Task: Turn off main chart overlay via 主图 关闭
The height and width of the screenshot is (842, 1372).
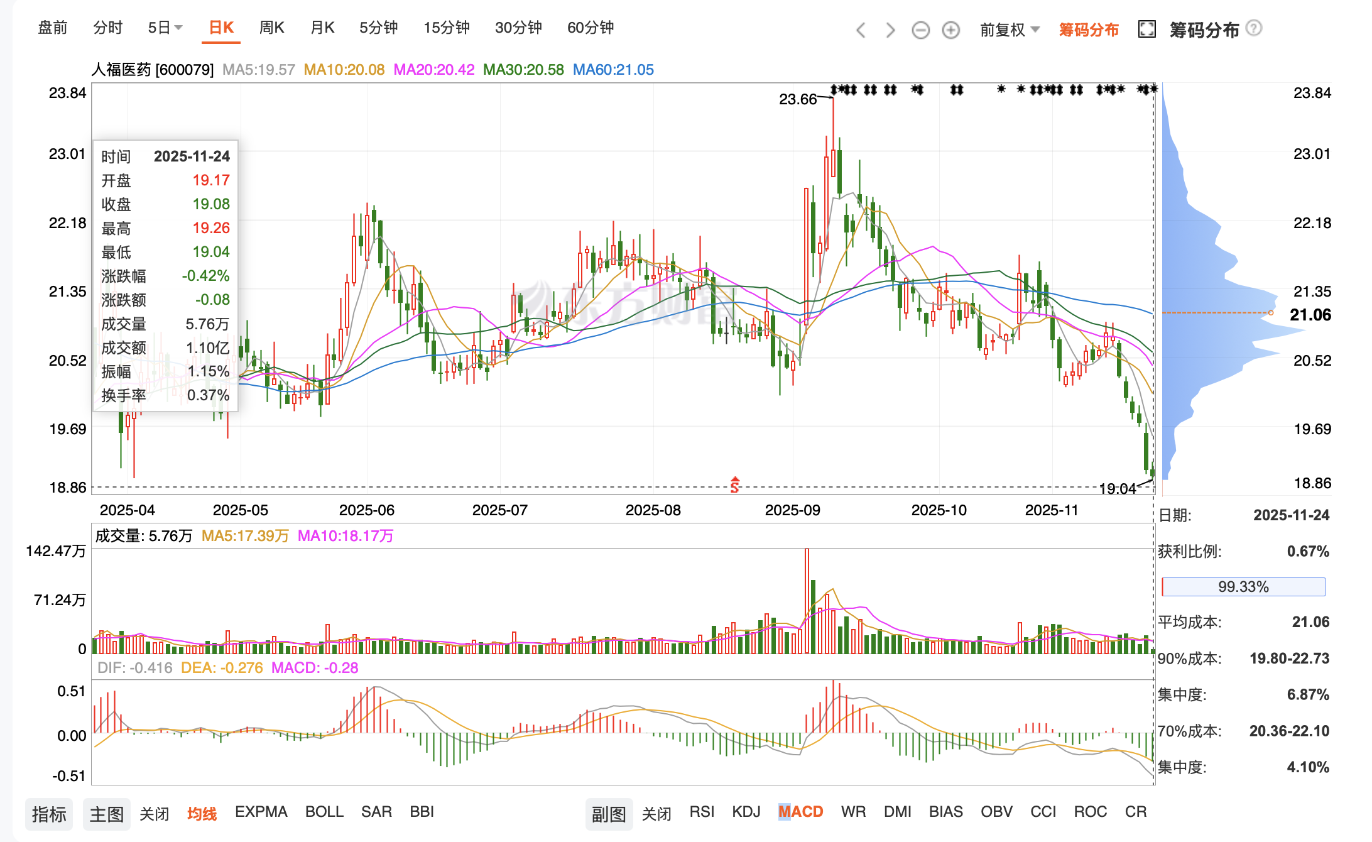Action: tap(154, 814)
